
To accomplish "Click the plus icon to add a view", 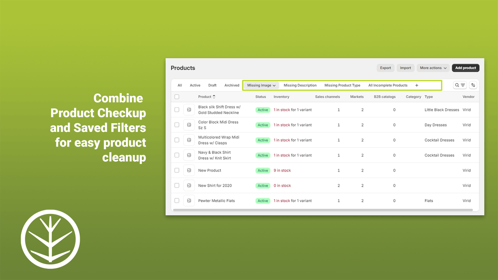I will [x=416, y=85].
